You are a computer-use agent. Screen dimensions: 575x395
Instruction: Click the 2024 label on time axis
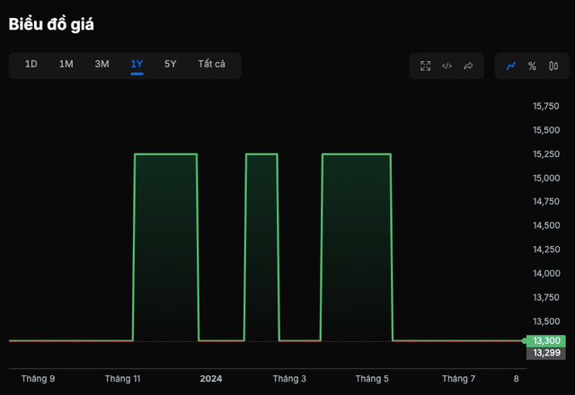[211, 379]
